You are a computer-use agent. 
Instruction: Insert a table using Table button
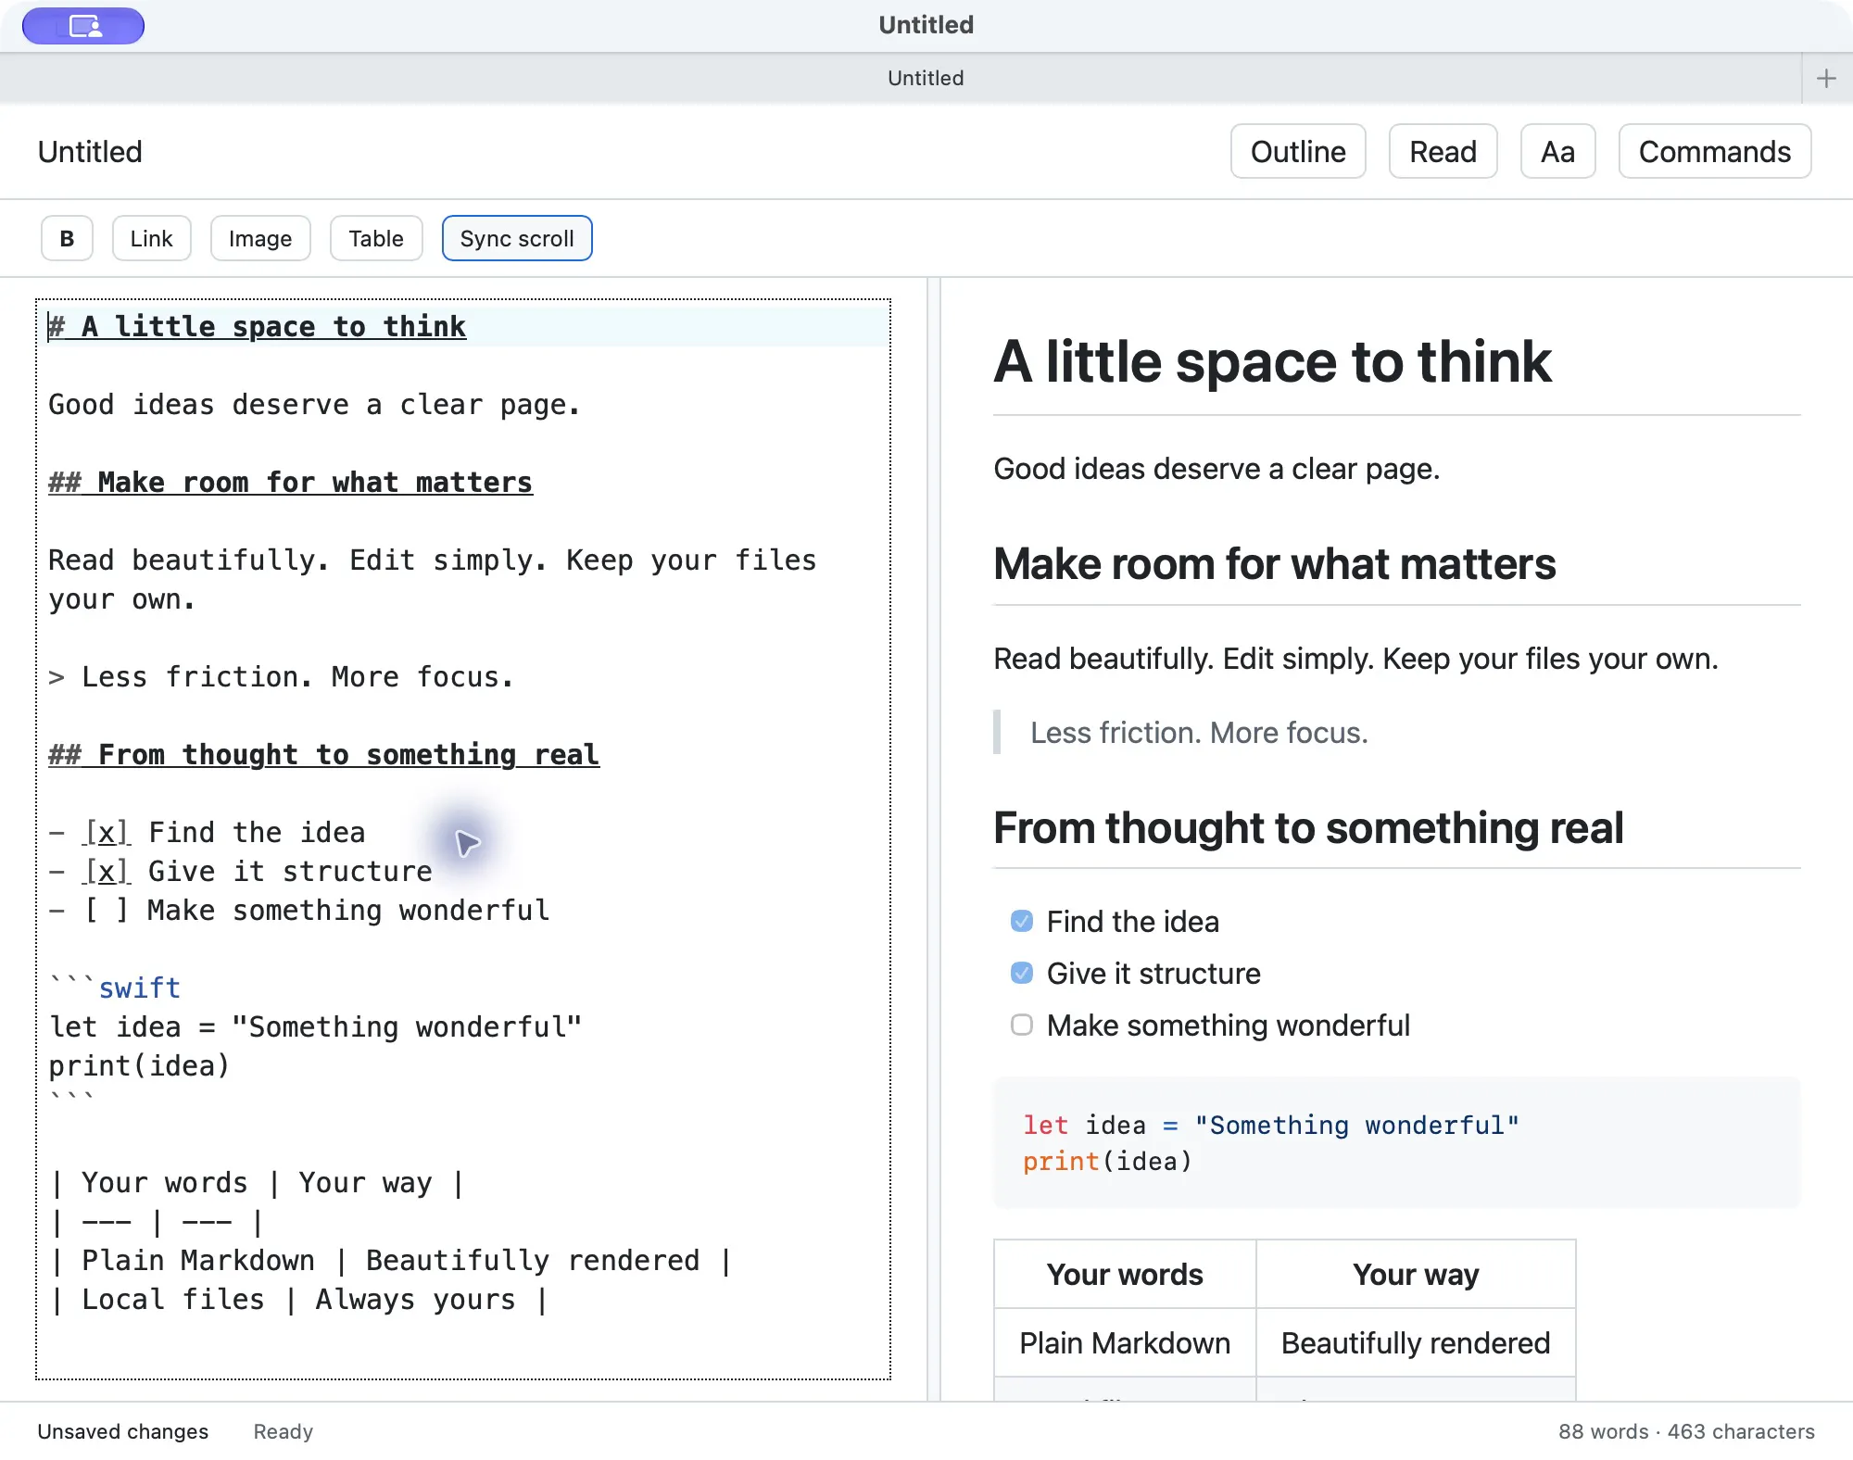tap(376, 239)
